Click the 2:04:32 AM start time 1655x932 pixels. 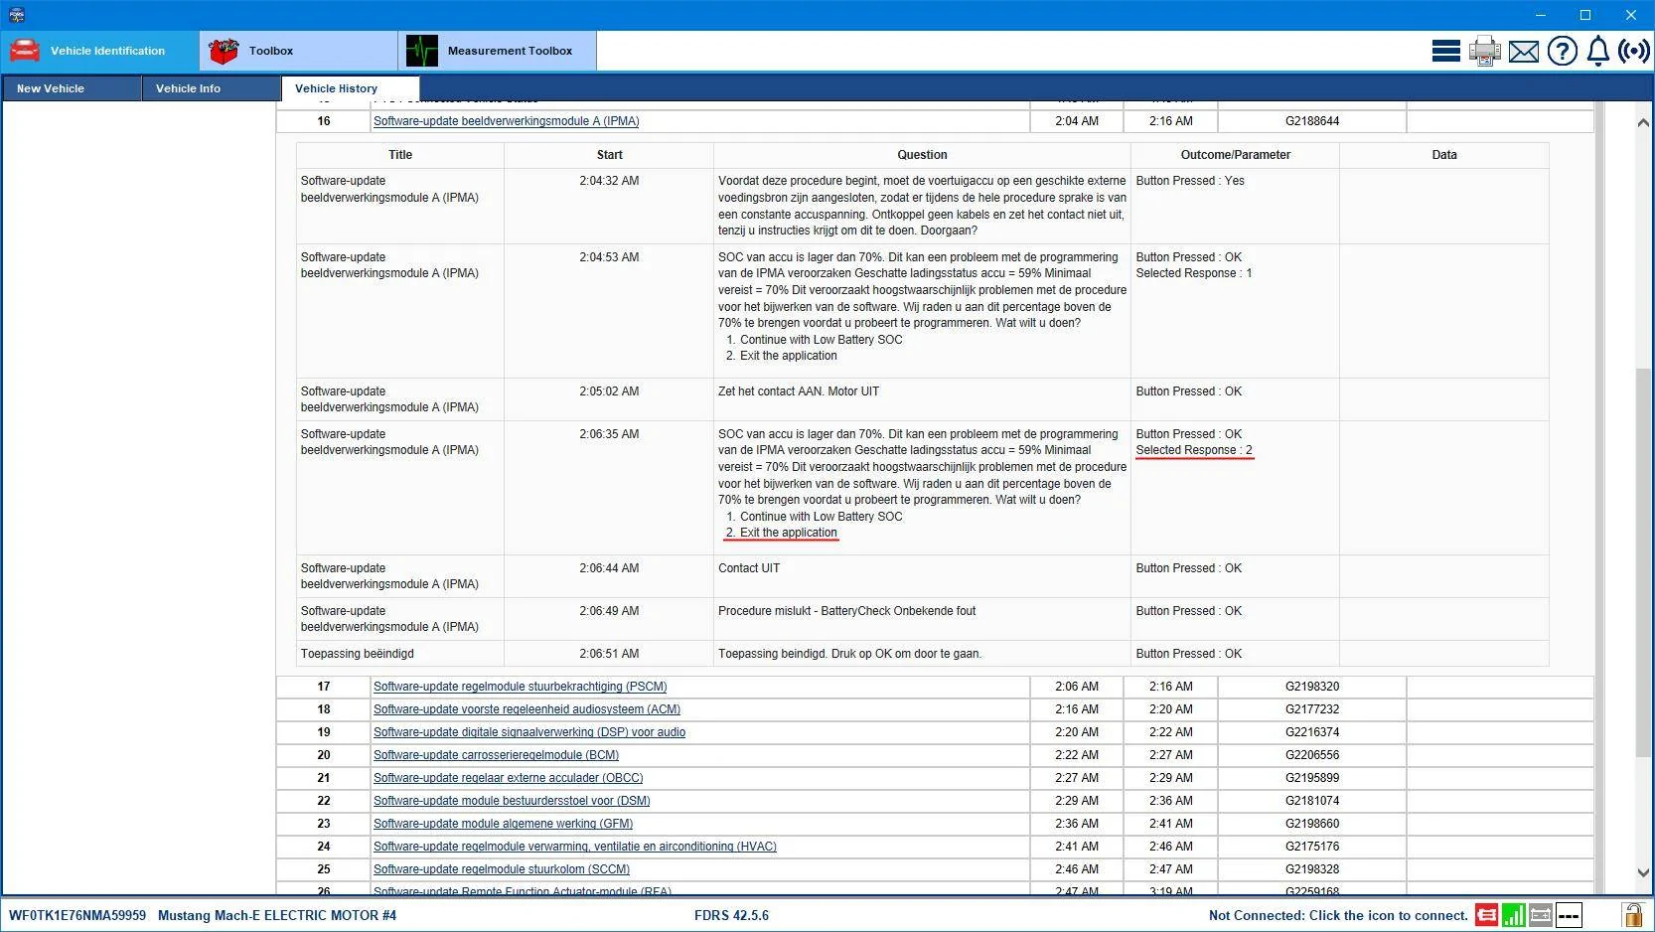pos(609,181)
